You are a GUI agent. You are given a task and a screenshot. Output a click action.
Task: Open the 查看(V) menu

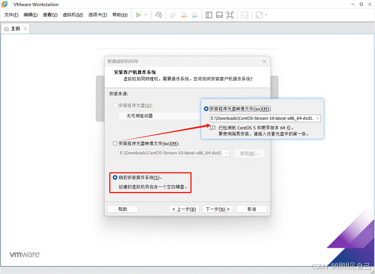[x=50, y=15]
